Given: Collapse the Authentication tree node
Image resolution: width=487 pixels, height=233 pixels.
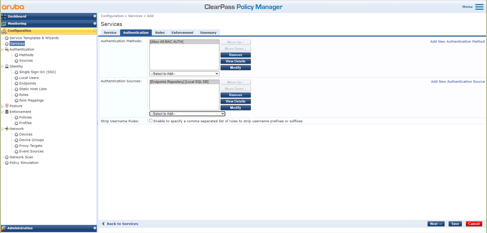Looking at the screenshot, I should 2,50.
